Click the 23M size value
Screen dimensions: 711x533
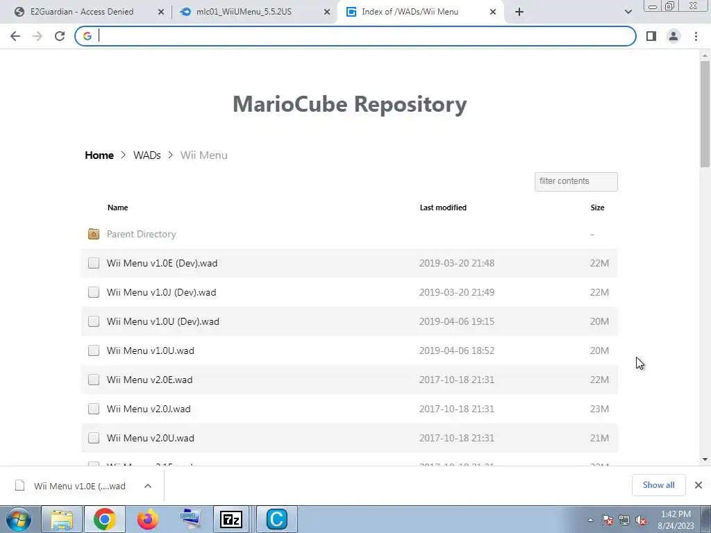[x=599, y=409]
